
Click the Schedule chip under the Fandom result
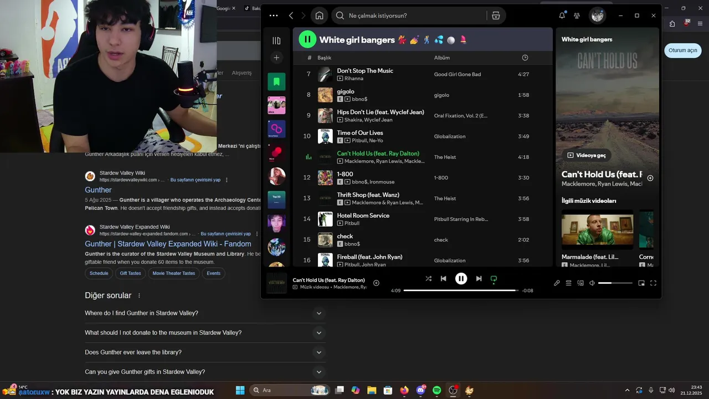[x=99, y=273]
